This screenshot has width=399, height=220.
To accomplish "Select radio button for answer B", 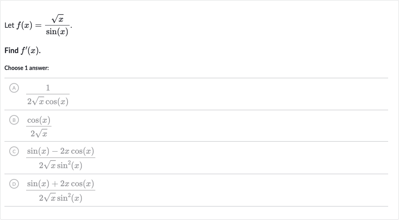I will [14, 120].
